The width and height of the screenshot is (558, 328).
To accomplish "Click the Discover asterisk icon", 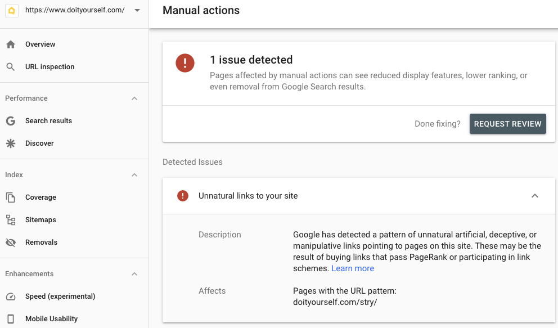I will click(11, 143).
